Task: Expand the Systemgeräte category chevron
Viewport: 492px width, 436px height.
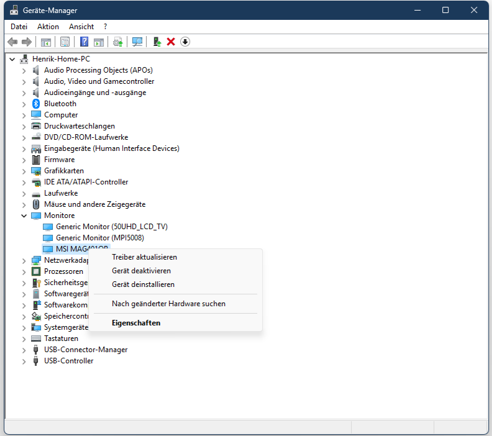Action: click(24, 328)
